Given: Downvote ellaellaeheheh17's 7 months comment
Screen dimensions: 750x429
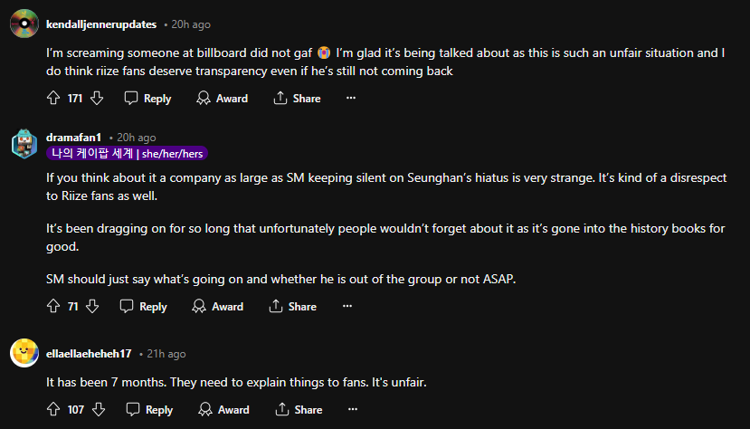Looking at the screenshot, I should point(99,410).
